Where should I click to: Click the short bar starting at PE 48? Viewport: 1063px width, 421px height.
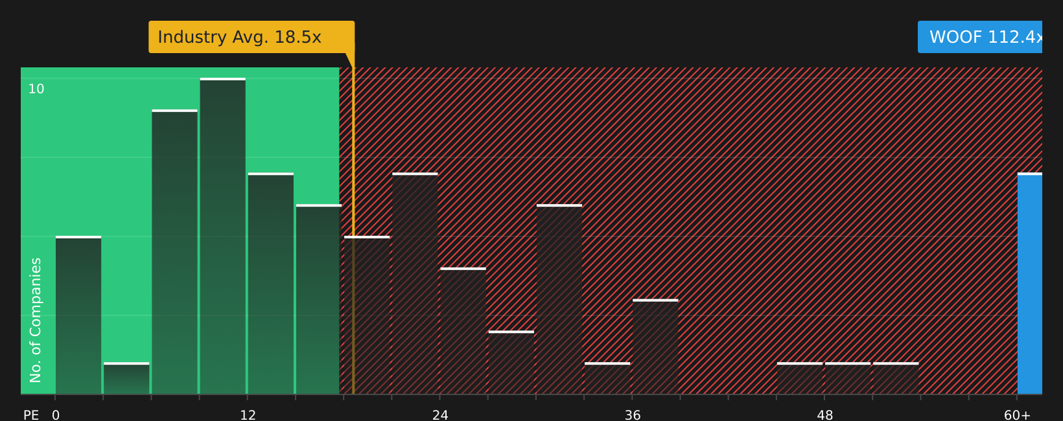848,378
